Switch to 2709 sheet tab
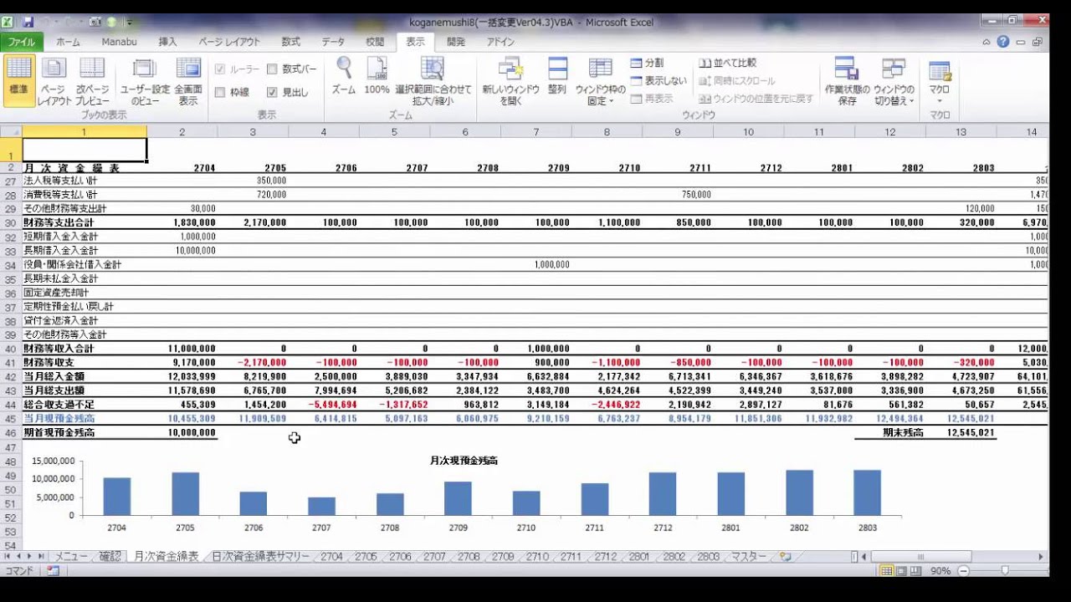Screen dimensions: 1071x602 tap(503, 556)
